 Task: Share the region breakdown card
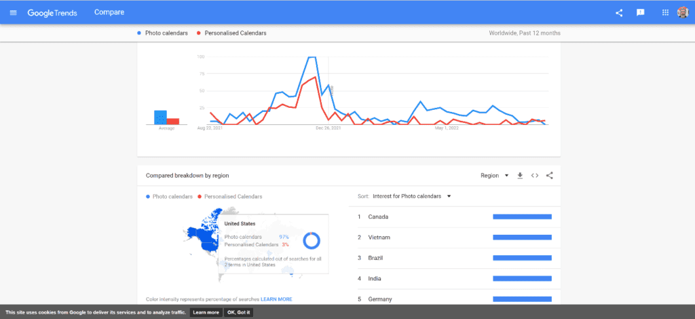click(550, 175)
